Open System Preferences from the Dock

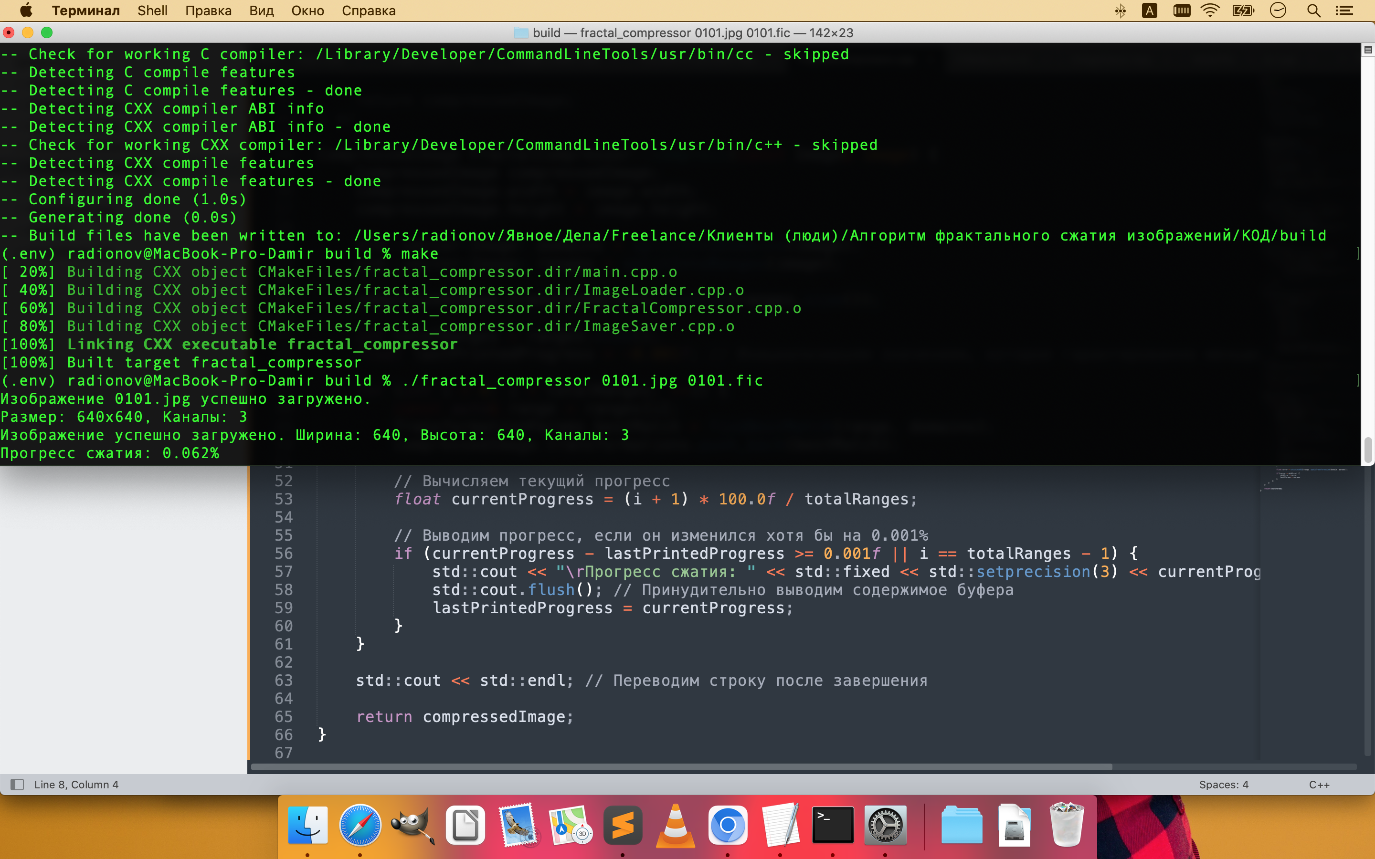point(885,825)
